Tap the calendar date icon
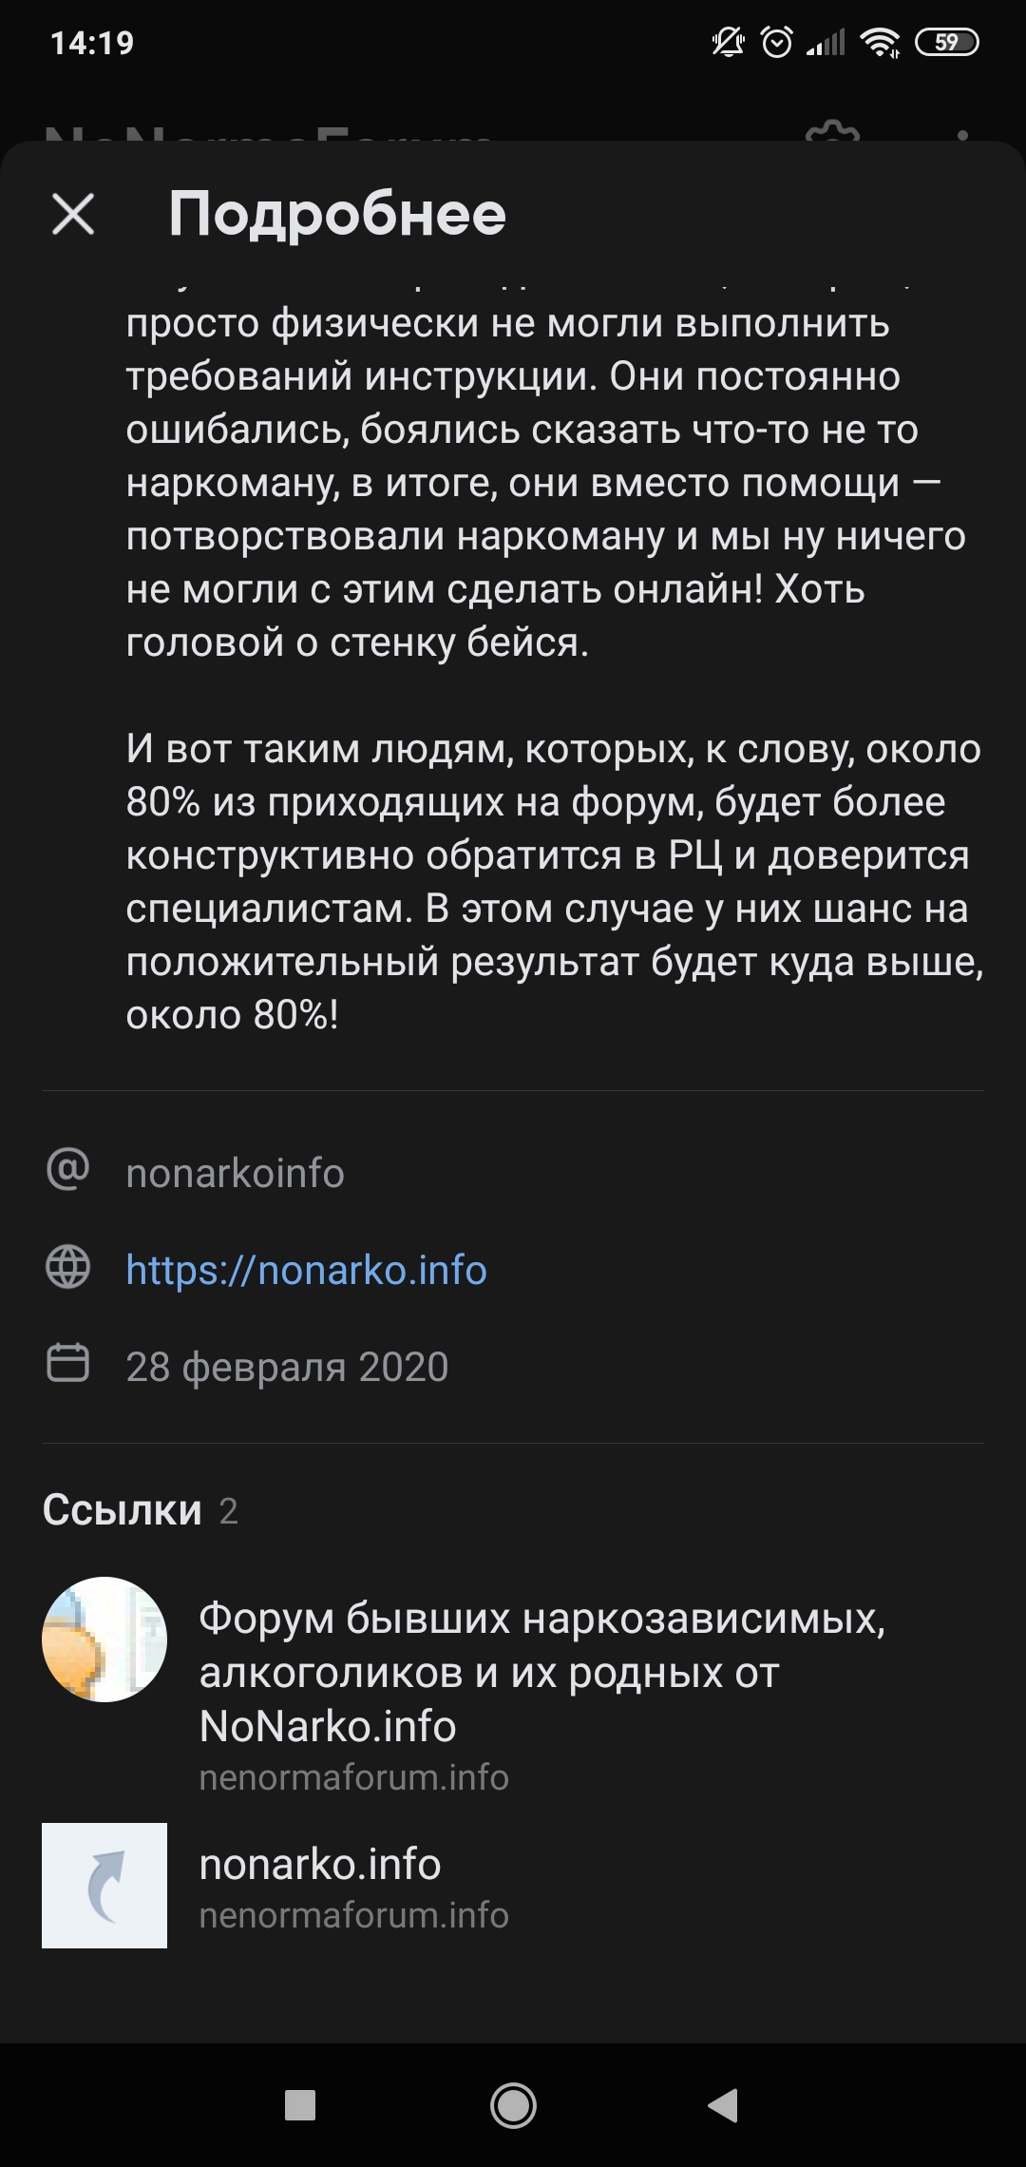 (x=67, y=1364)
